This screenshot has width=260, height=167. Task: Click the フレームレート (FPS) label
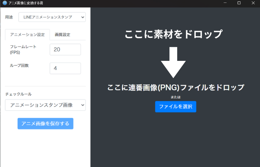click(x=23, y=49)
